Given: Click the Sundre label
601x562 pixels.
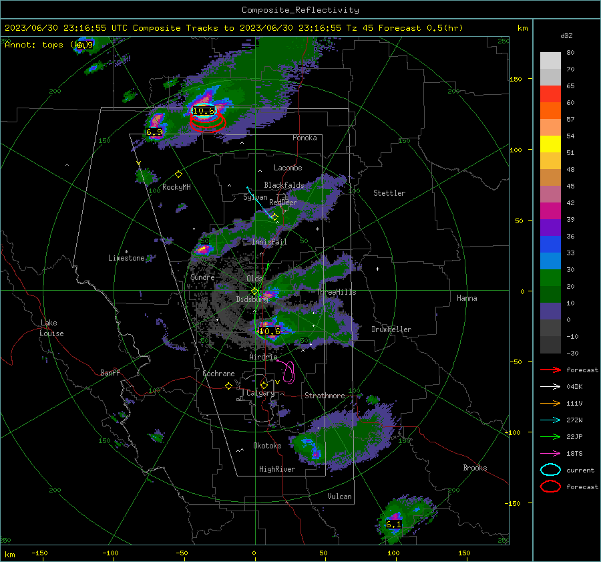Looking at the screenshot, I should click(x=202, y=277).
